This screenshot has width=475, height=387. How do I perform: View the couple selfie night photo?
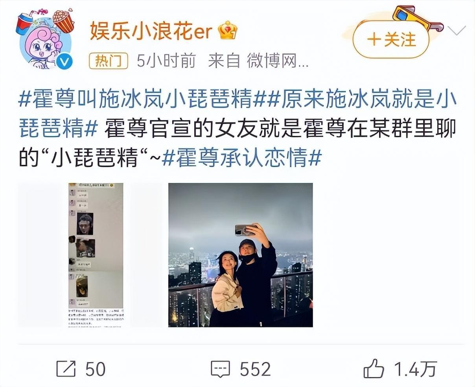[x=241, y=255]
